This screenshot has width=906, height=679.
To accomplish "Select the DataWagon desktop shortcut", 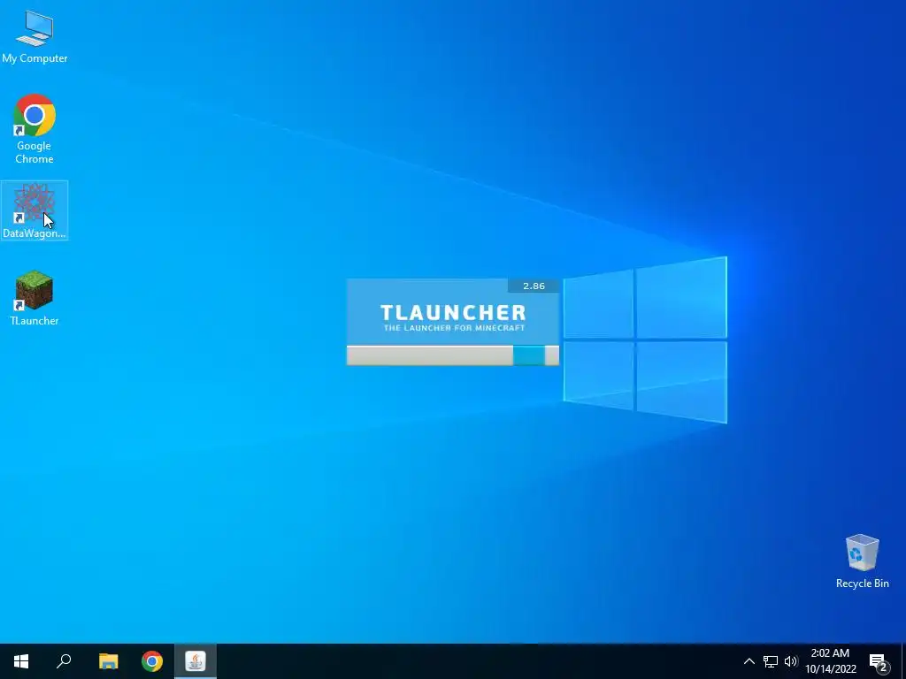I will click(x=35, y=210).
